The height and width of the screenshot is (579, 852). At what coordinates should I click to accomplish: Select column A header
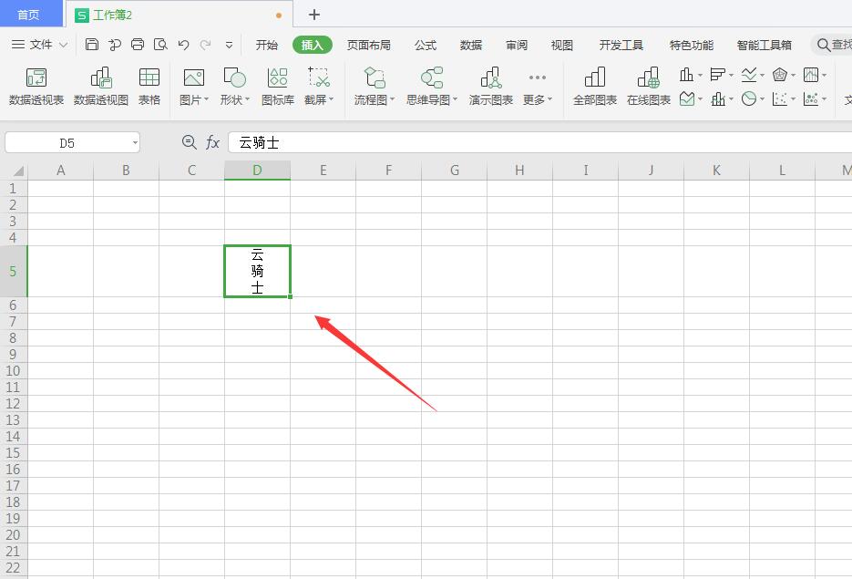(60, 170)
